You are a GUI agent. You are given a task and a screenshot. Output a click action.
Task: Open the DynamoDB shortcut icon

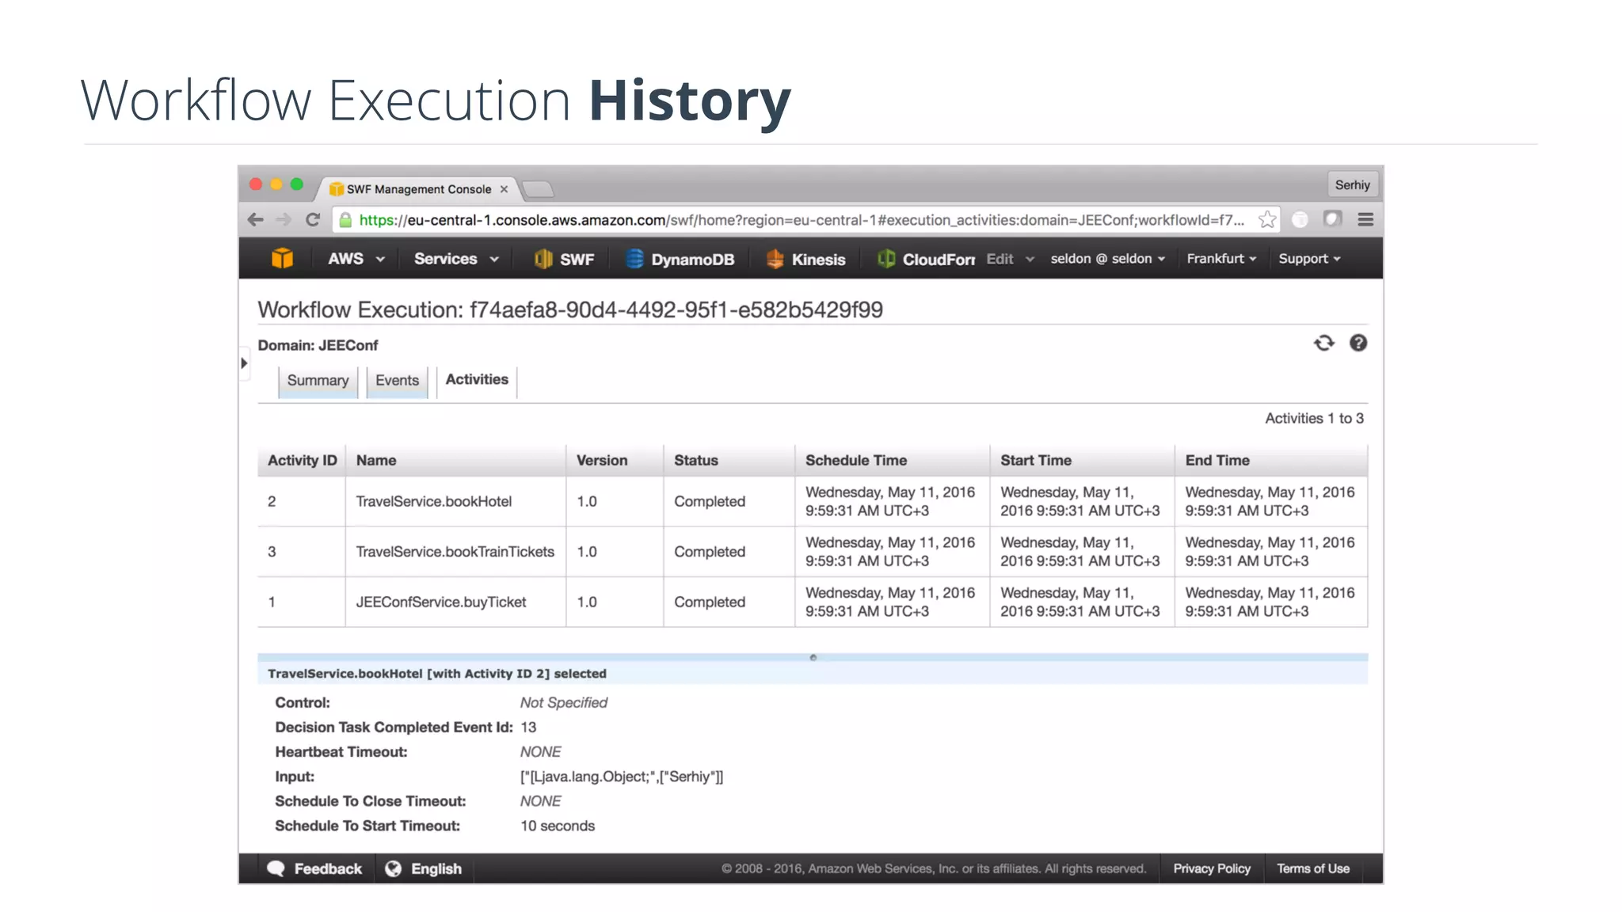(634, 259)
